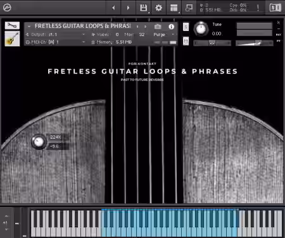Click the instrument name Fretless Guitar Loops & Phrases
Image resolution: width=285 pixels, height=238 pixels.
click(x=82, y=26)
